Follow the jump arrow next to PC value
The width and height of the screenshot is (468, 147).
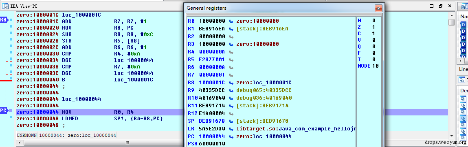tap(231, 136)
